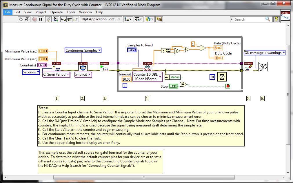Select the Maximum Value DBL terminal
This screenshot has width=293, height=183.
pos(43,59)
